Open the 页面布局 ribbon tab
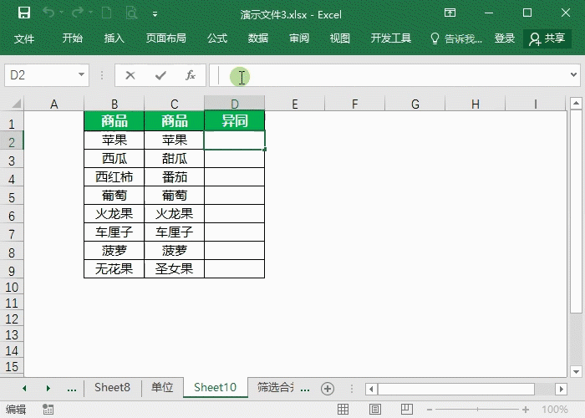The height and width of the screenshot is (418, 585). (166, 38)
